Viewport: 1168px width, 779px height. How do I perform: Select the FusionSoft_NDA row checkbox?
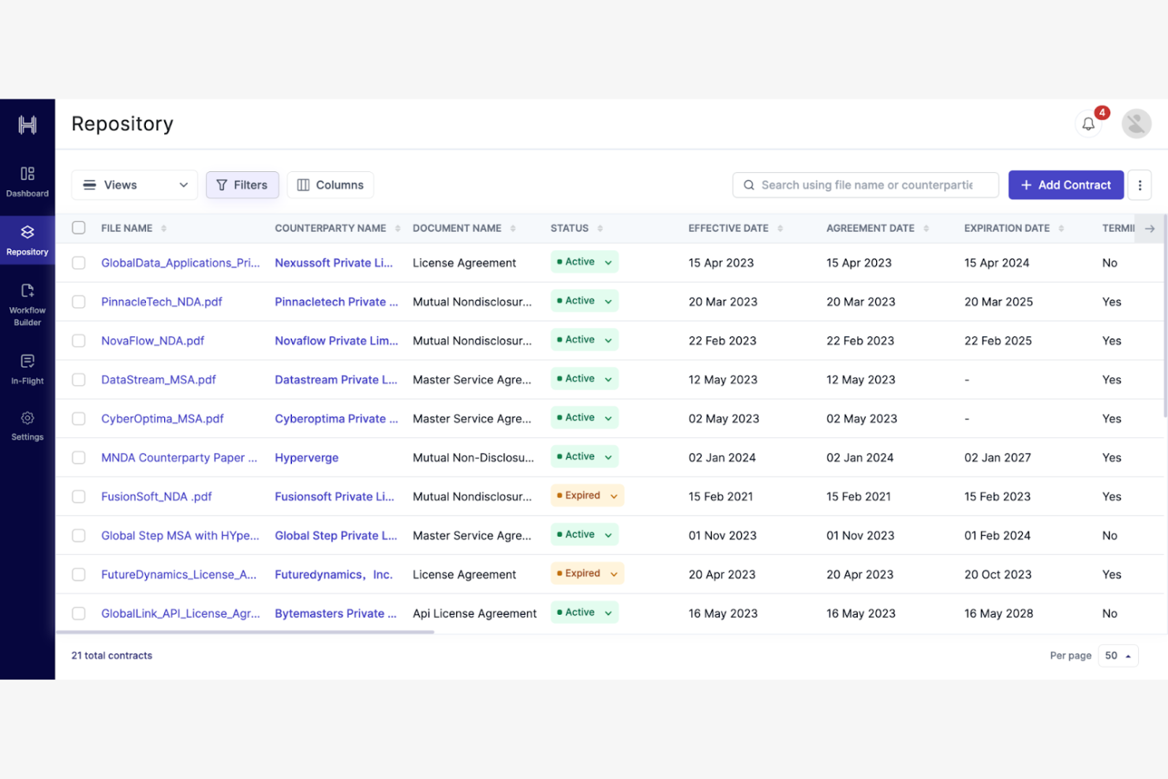coord(79,496)
